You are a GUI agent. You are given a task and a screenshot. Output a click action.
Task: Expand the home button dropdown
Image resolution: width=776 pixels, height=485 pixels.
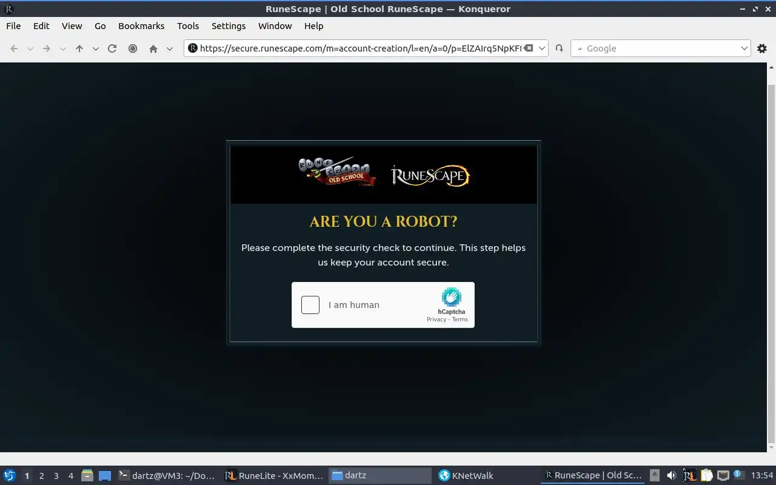pos(170,48)
